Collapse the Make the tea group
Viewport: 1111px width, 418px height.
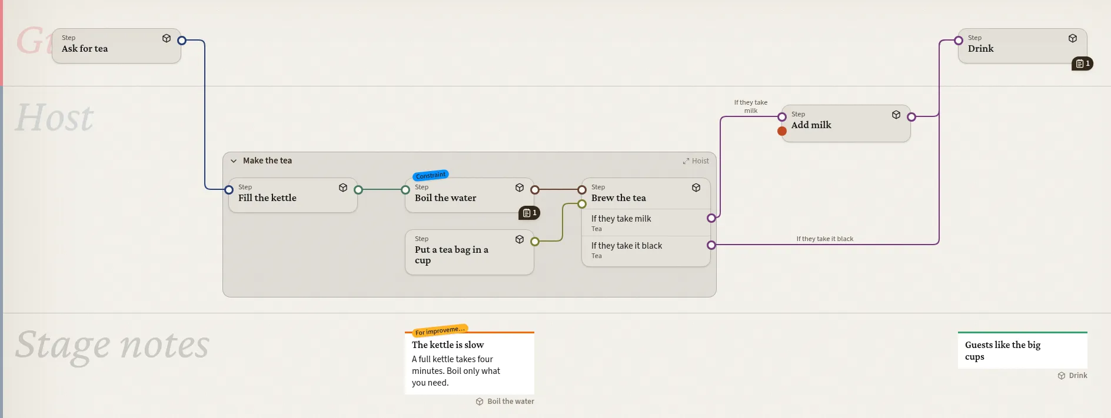[x=234, y=161]
